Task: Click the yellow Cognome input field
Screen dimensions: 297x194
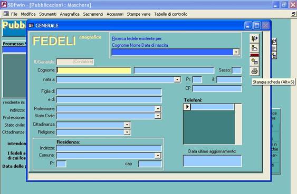Action: pos(94,70)
